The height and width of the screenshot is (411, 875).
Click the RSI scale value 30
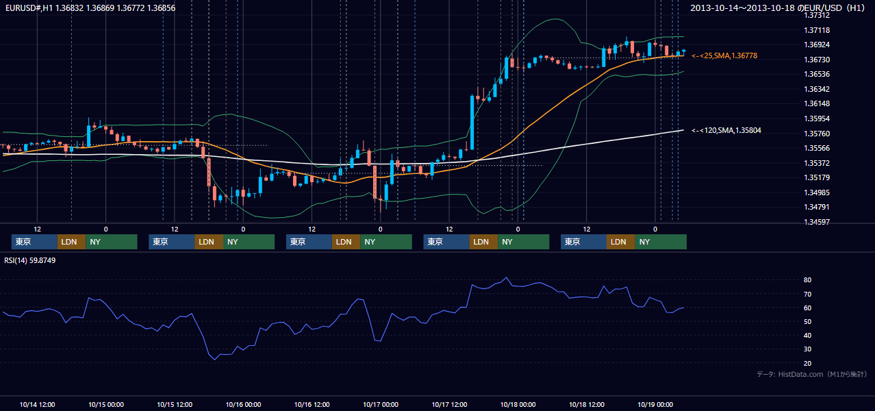pyautogui.click(x=808, y=349)
